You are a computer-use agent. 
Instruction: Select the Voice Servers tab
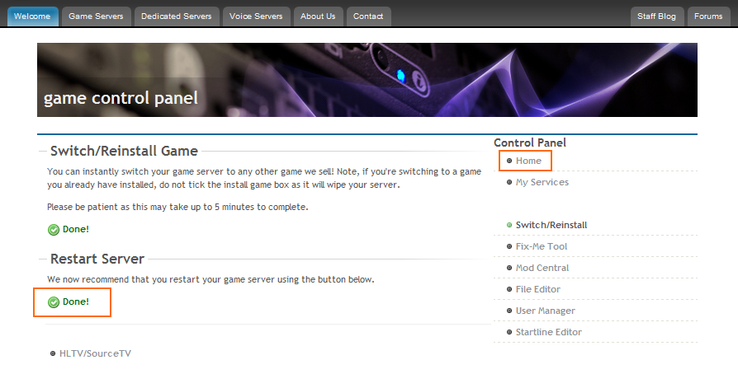click(x=256, y=16)
